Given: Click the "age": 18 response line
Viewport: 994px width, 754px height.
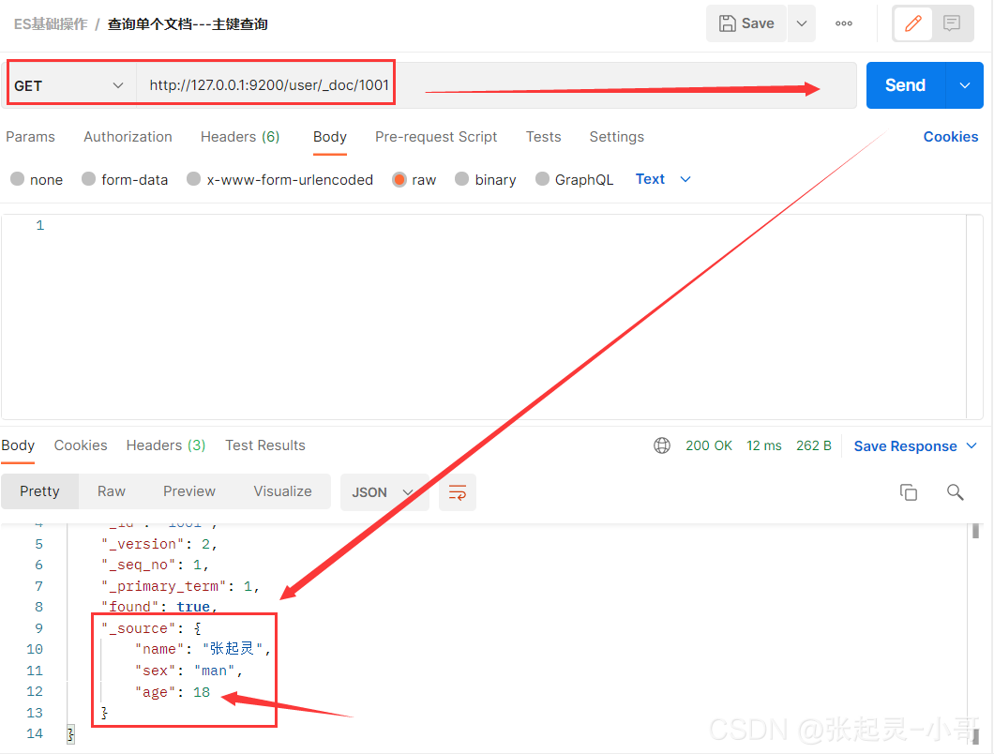Looking at the screenshot, I should tap(172, 692).
